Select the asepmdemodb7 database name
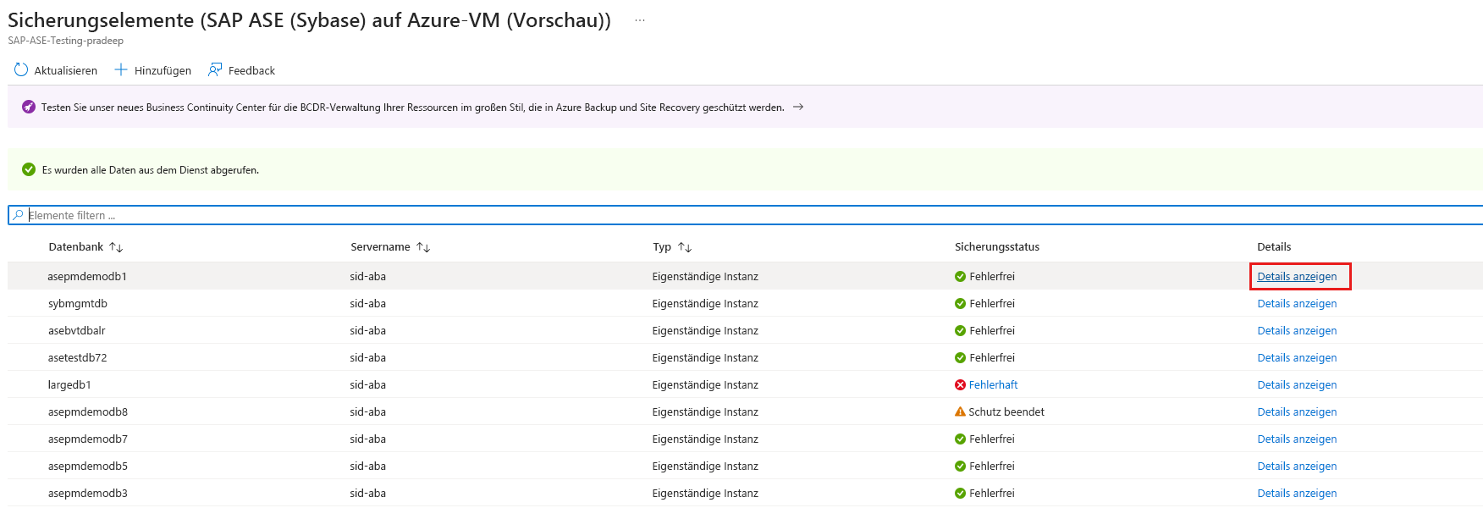The height and width of the screenshot is (508, 1483). (88, 439)
